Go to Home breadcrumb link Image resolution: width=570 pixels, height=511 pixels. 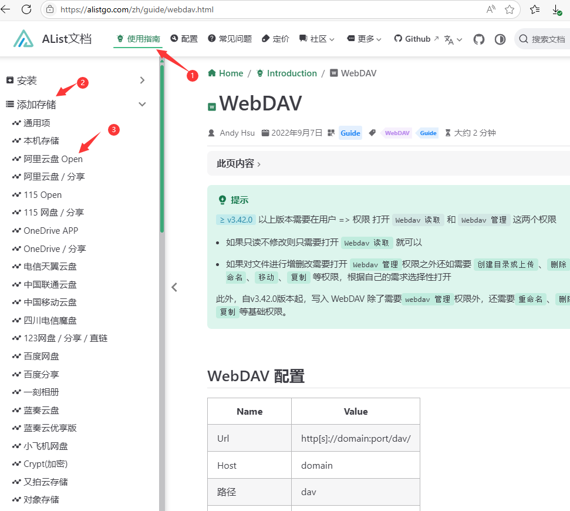click(225, 73)
